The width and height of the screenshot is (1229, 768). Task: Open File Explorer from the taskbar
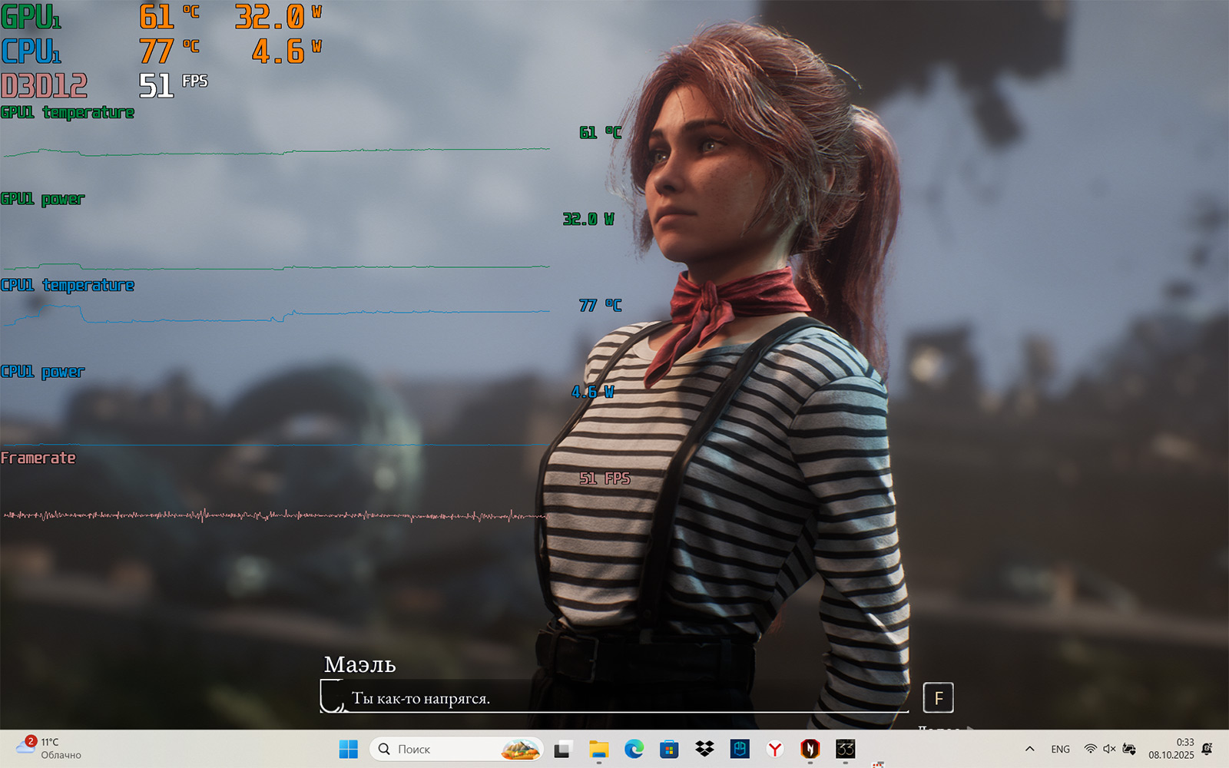(598, 749)
